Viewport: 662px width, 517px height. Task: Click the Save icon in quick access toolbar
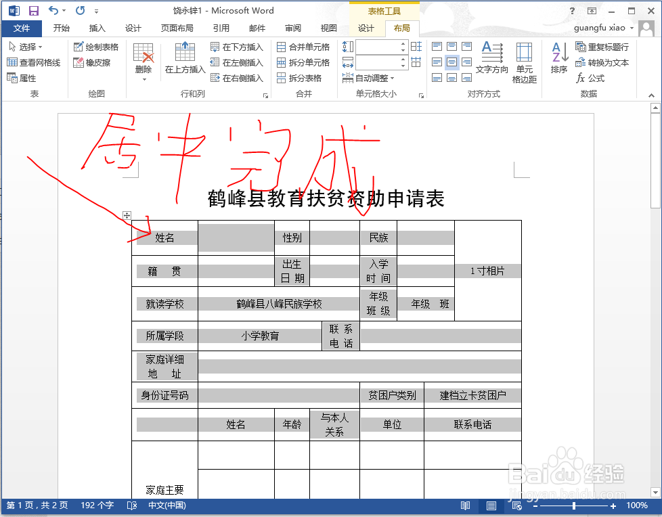(x=33, y=11)
